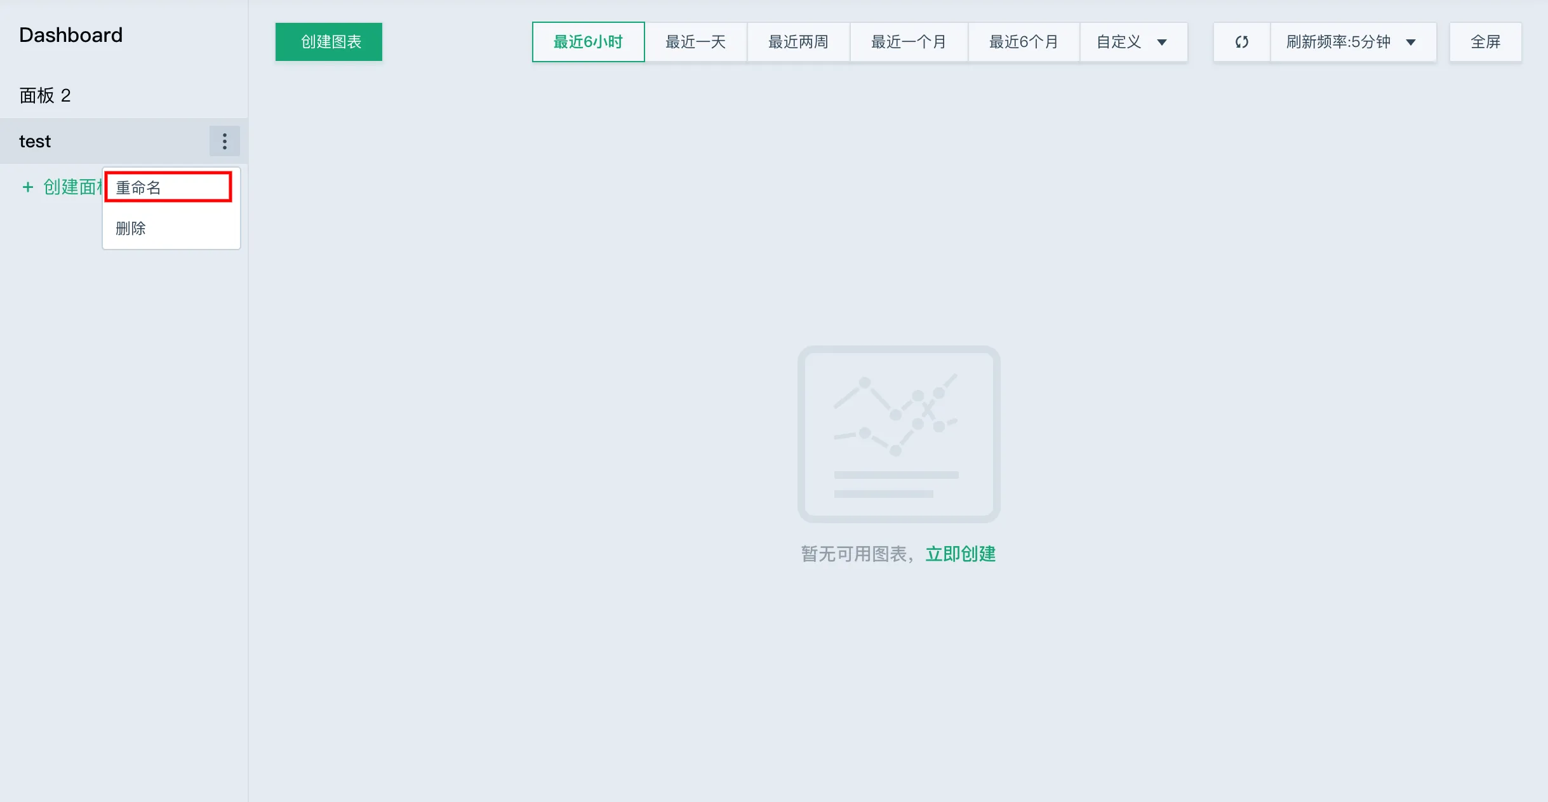
Task: Select the 最近6小时 time range
Action: pyautogui.click(x=587, y=42)
